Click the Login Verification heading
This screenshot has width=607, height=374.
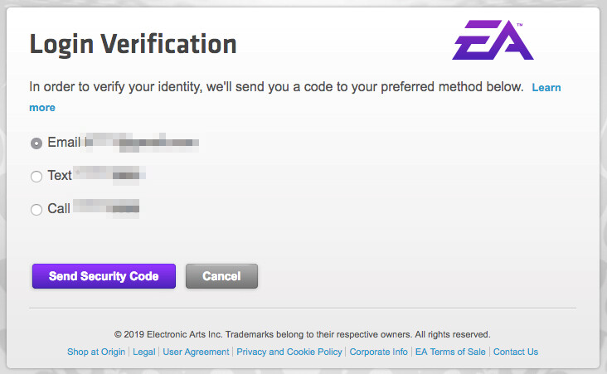pyautogui.click(x=133, y=44)
